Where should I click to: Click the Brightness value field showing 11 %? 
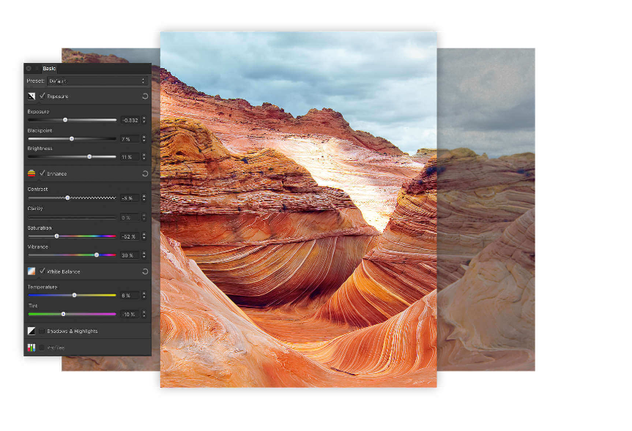[130, 157]
